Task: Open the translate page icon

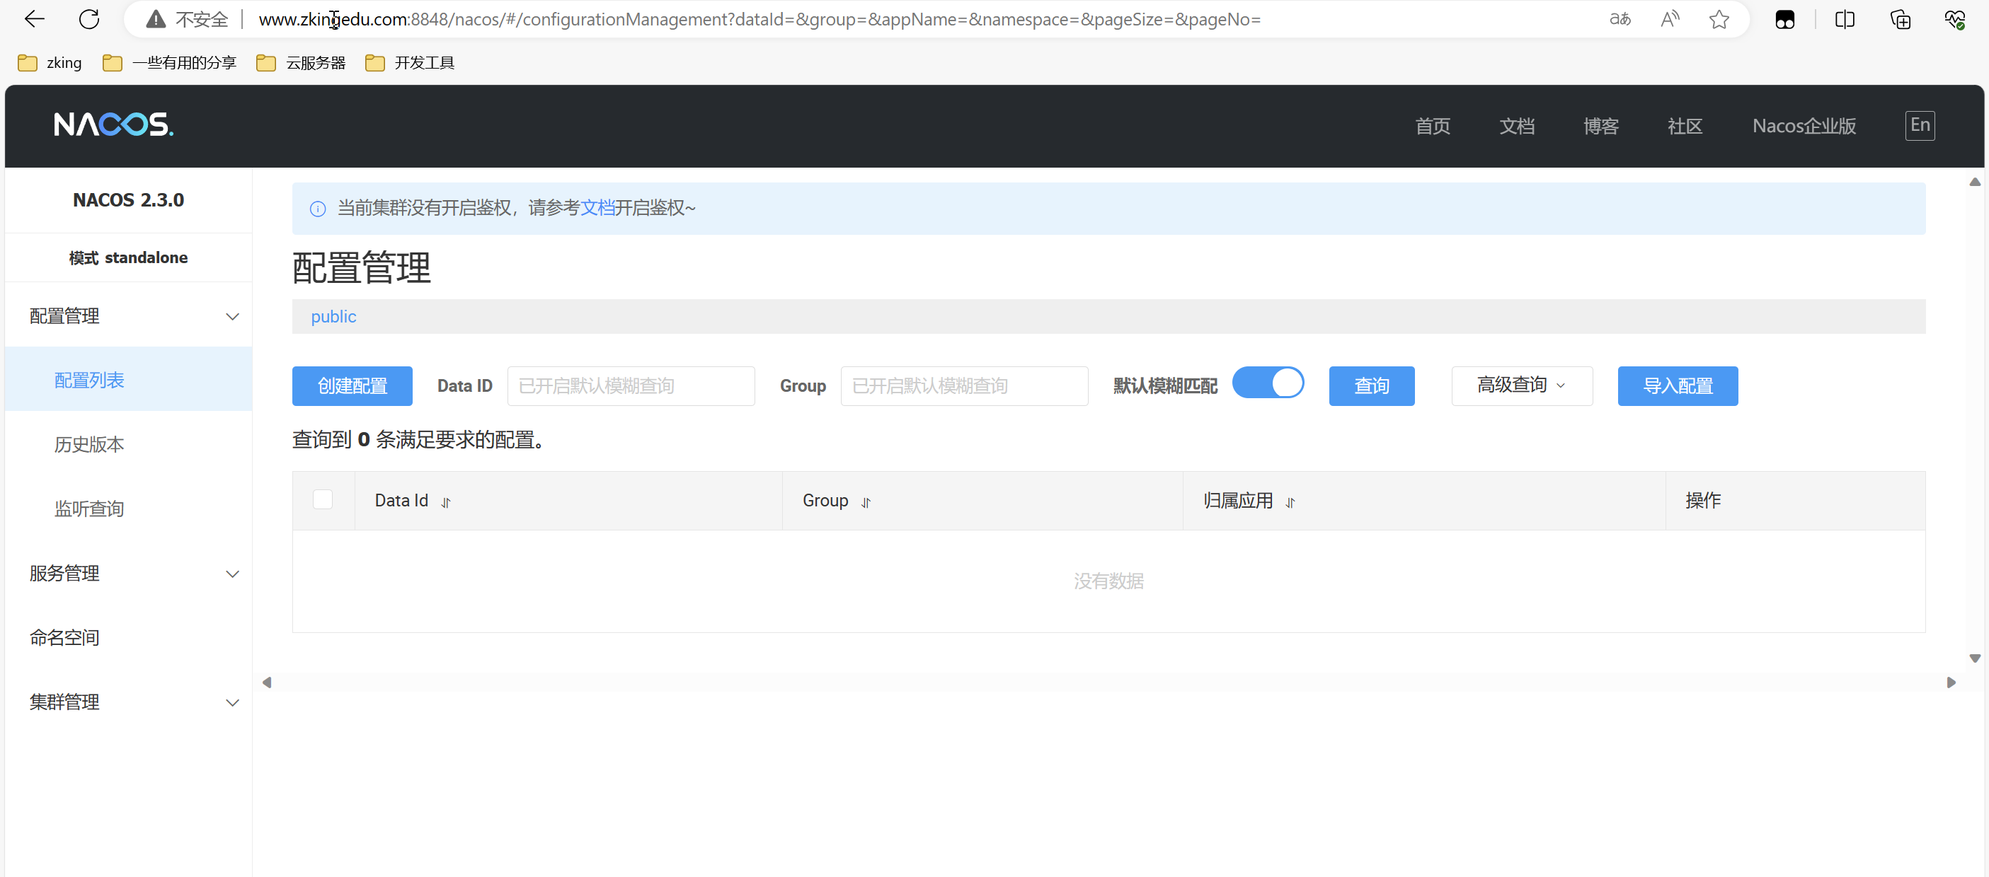Action: click(x=1620, y=19)
